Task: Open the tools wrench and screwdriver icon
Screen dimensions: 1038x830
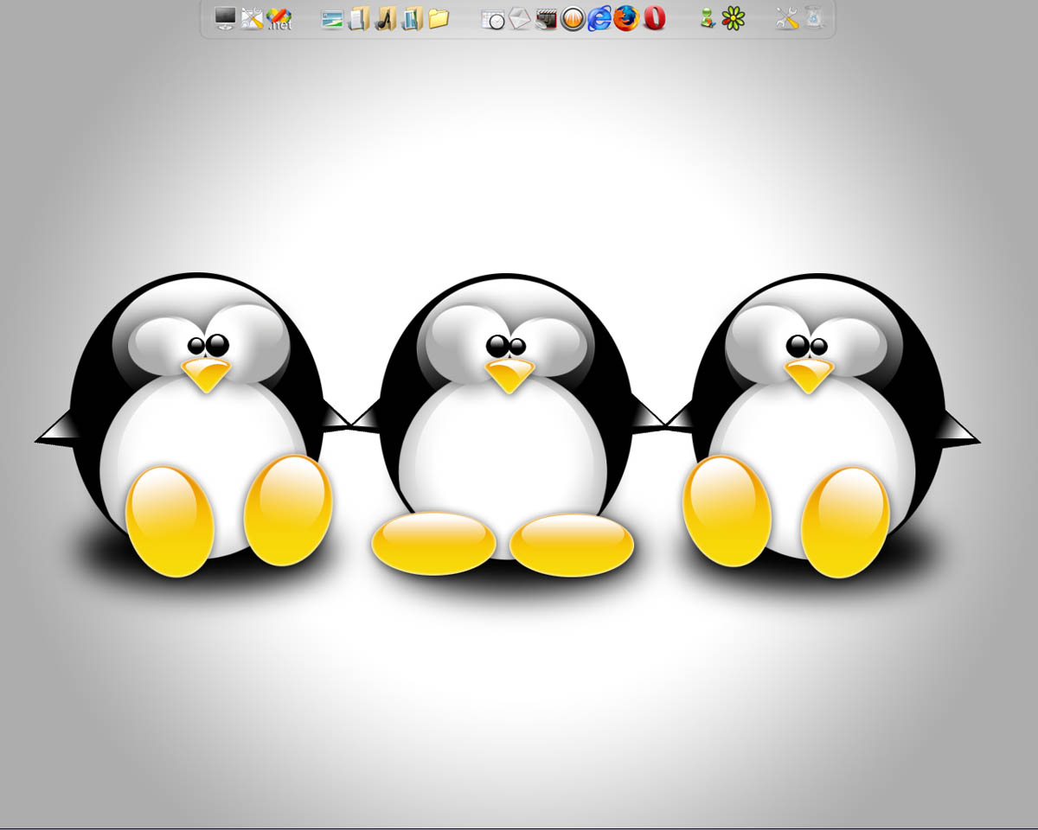Action: coord(787,18)
